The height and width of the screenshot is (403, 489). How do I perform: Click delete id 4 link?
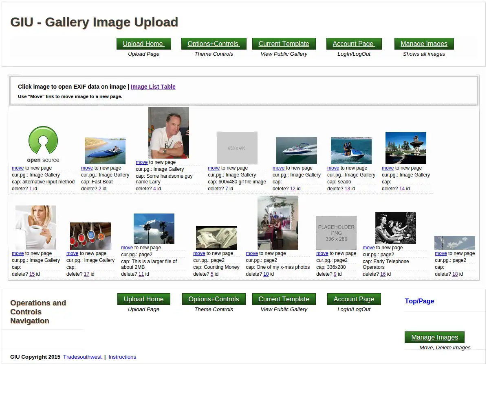click(154, 189)
